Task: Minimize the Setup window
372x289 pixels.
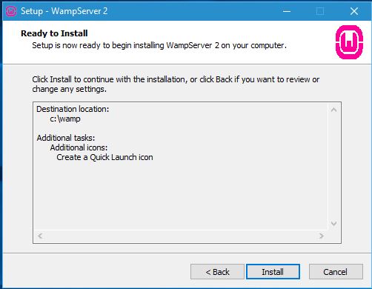Action: click(x=287, y=11)
